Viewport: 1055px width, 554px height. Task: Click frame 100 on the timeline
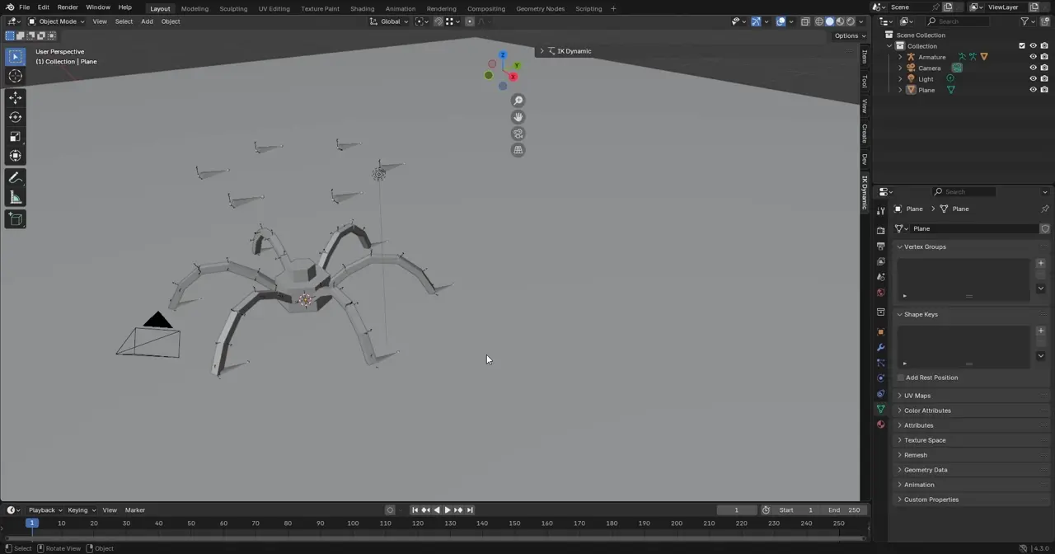click(353, 523)
